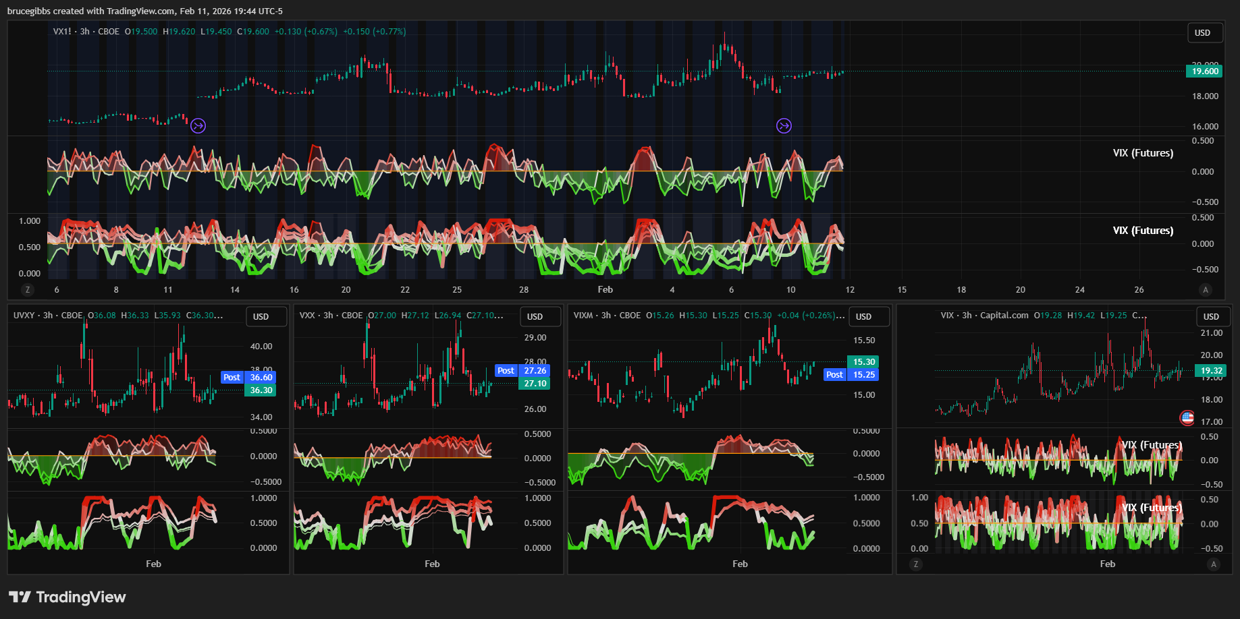Click the Post badge on VXX chart
This screenshot has width=1240, height=619.
506,371
